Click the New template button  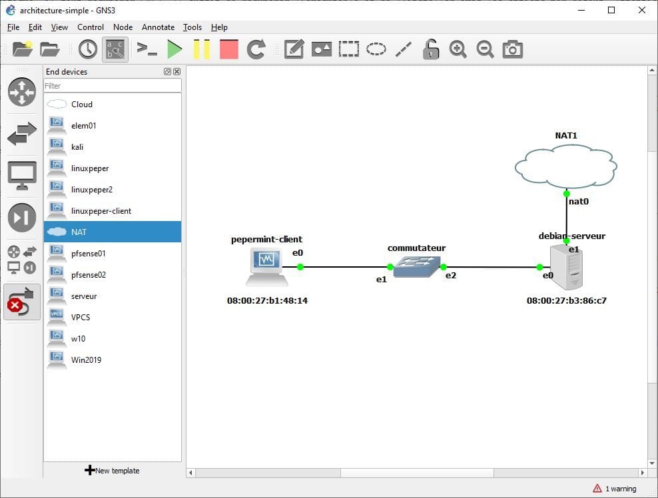[112, 471]
